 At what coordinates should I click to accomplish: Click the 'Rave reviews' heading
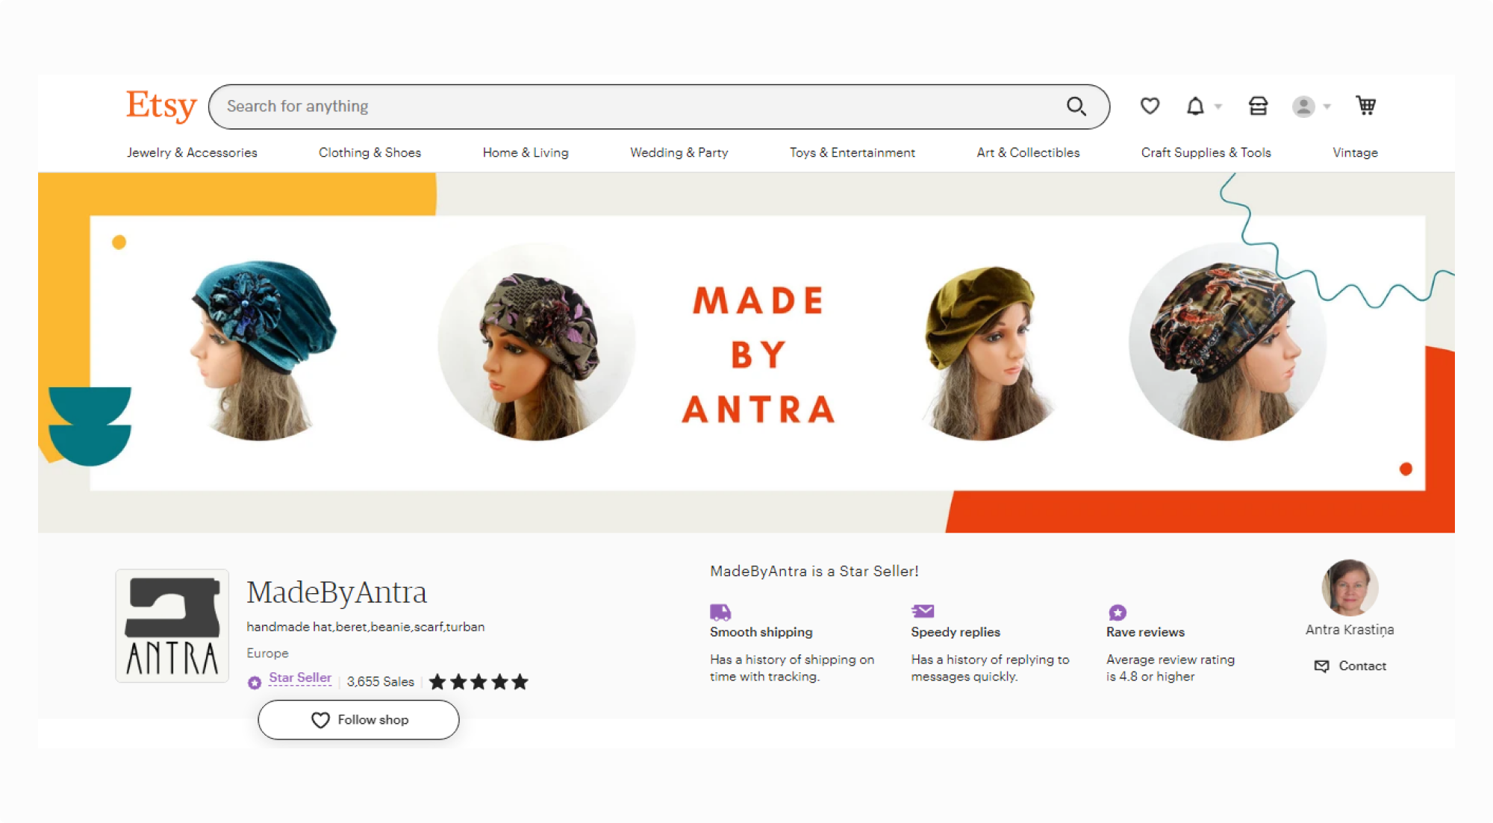click(x=1146, y=632)
